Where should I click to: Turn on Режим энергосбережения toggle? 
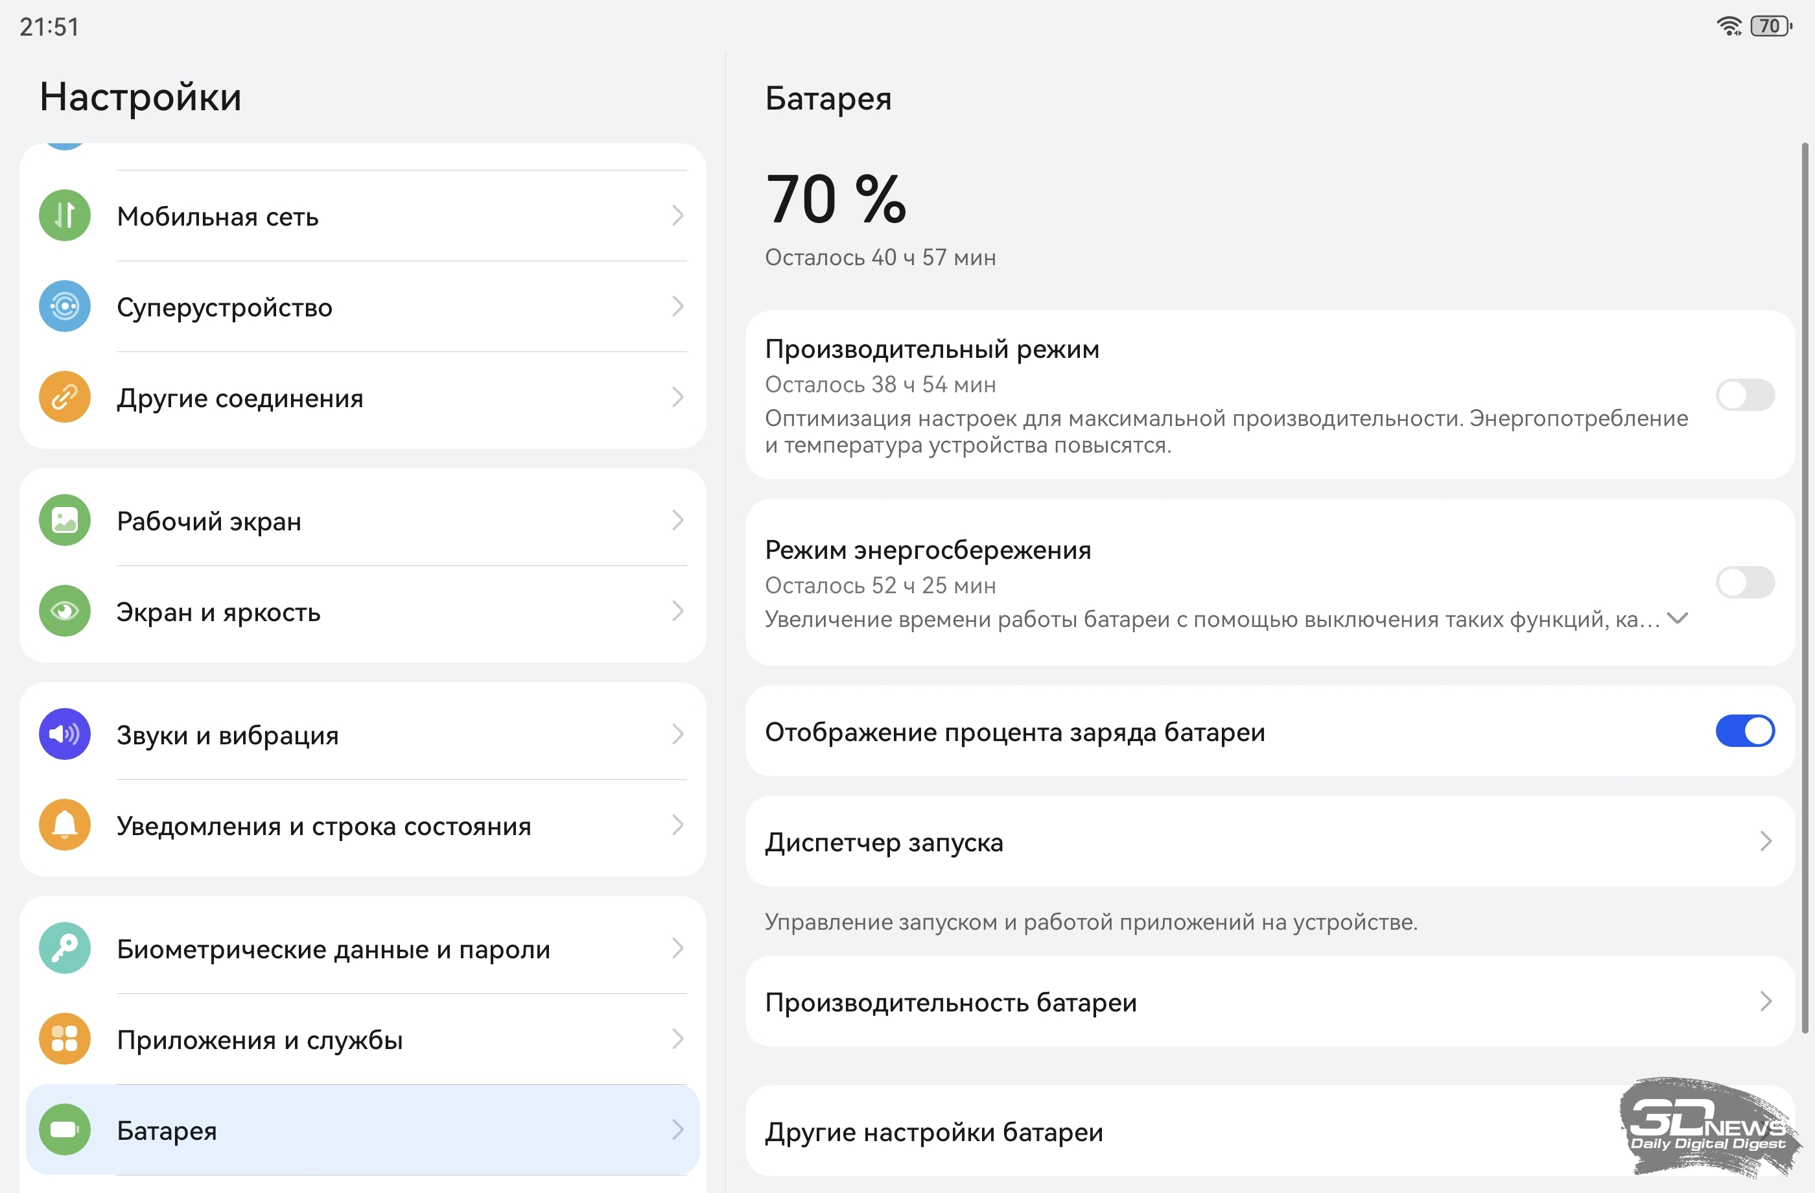click(x=1744, y=584)
